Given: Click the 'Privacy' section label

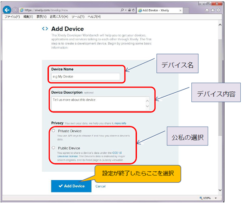Looking at the screenshot, I should (x=57, y=123).
